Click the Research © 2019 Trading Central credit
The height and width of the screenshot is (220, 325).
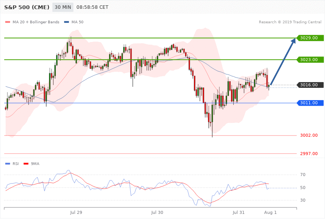click(x=290, y=22)
